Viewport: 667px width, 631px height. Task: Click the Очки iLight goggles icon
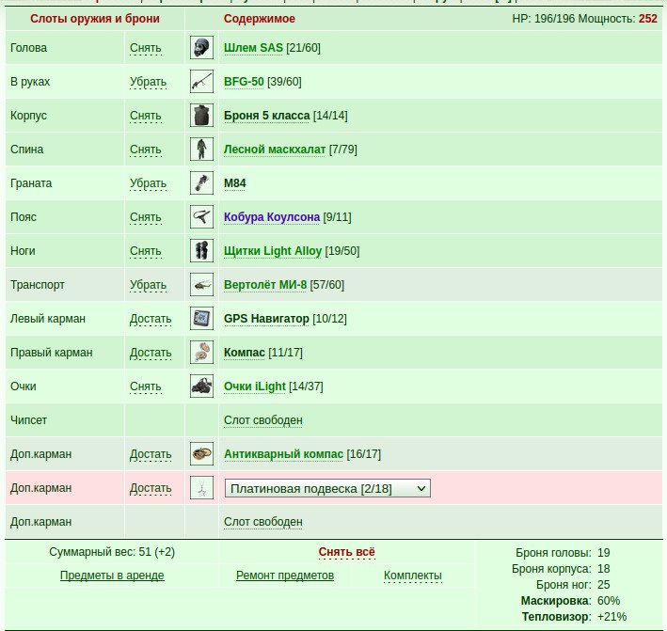click(201, 386)
